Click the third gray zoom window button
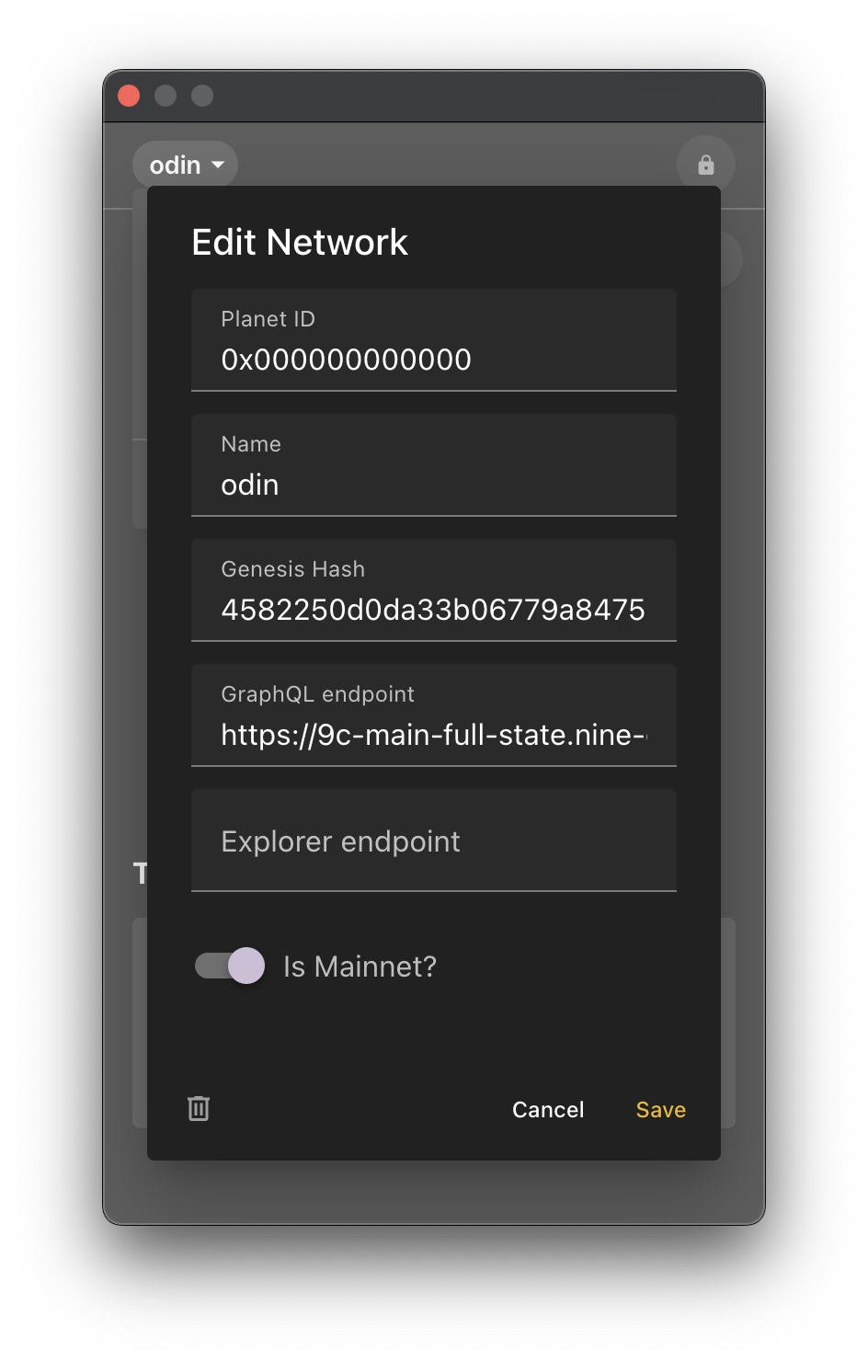The height and width of the screenshot is (1361, 868). tap(202, 96)
